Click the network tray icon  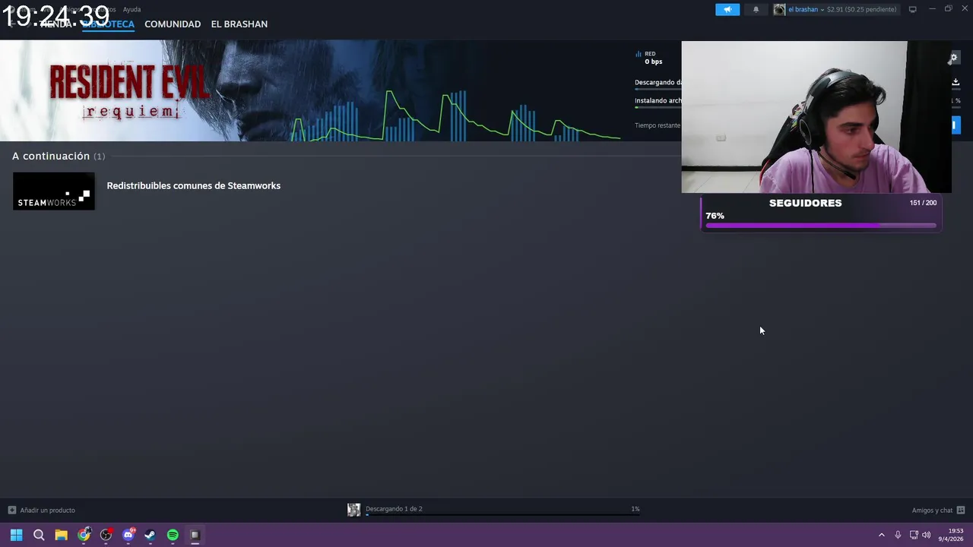[914, 535]
